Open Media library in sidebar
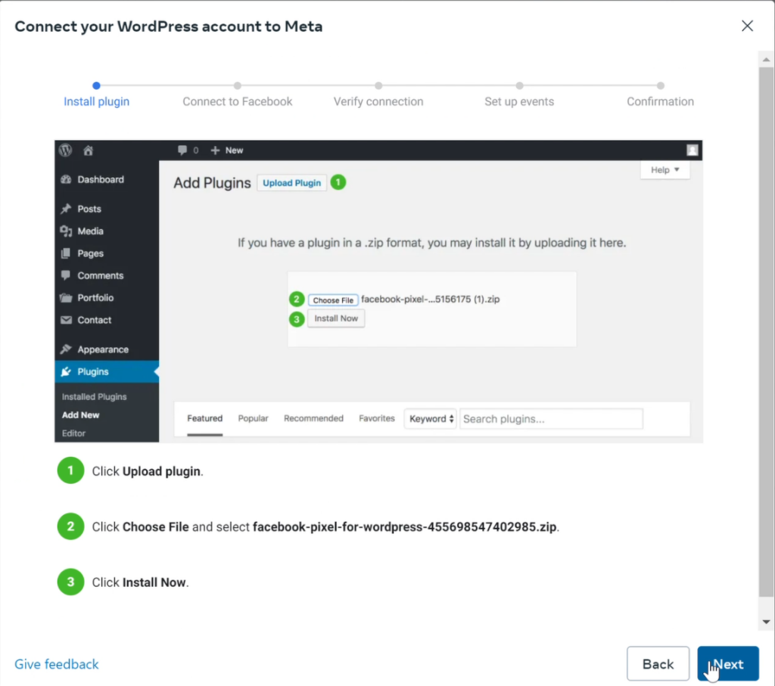This screenshot has width=775, height=686. [90, 231]
